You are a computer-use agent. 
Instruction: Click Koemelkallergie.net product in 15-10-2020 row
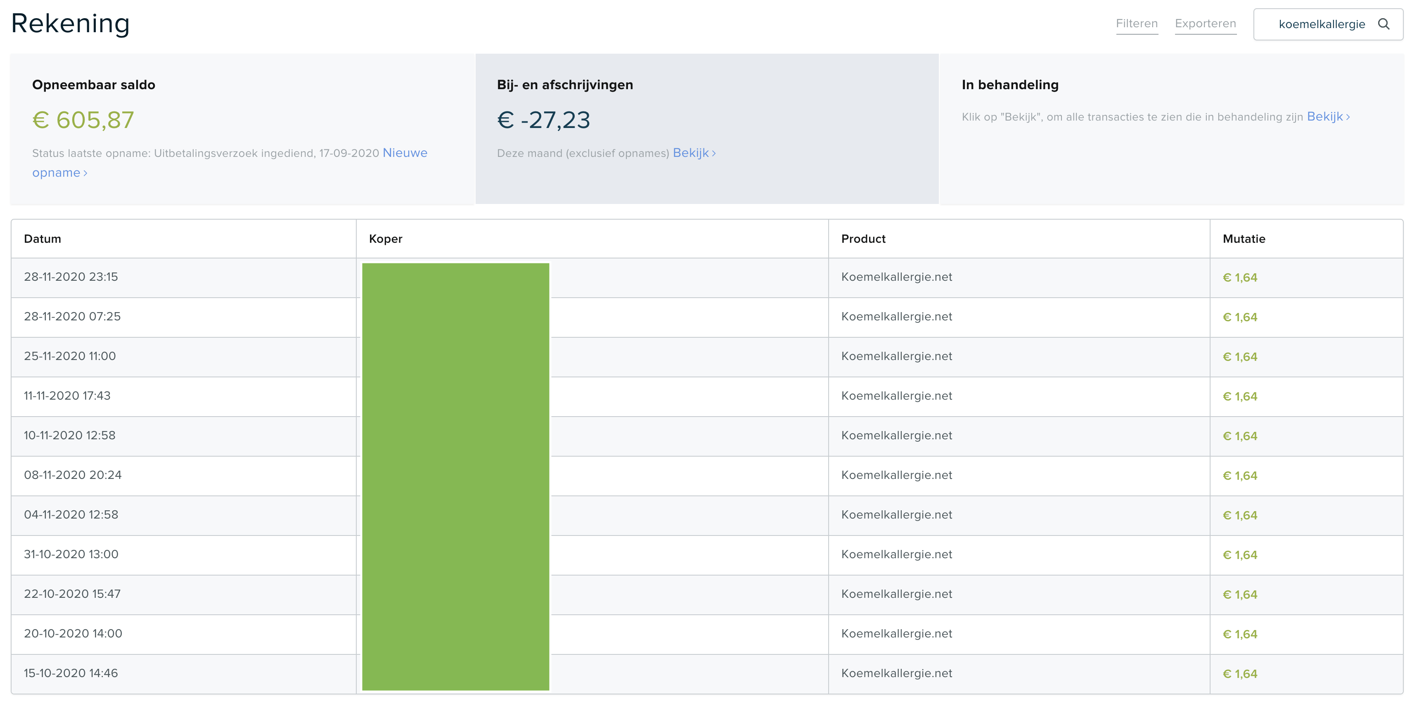point(897,673)
